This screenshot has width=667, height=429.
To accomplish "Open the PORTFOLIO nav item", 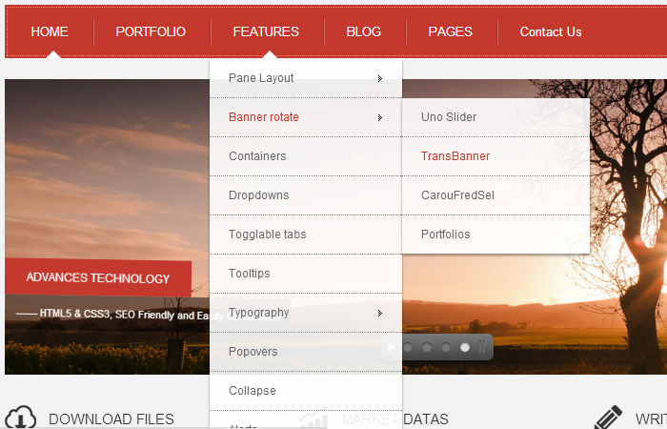I will 151,31.
